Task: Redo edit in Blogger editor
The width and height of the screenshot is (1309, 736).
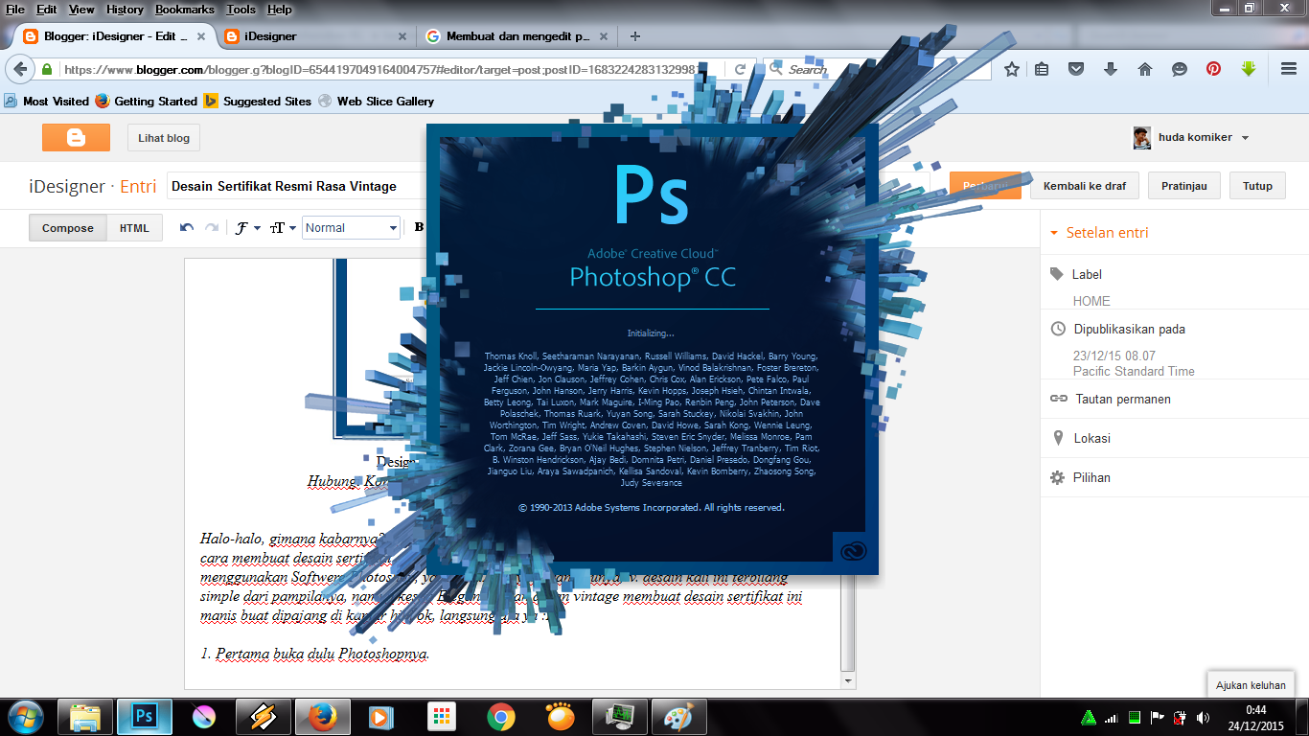Action: (212, 228)
